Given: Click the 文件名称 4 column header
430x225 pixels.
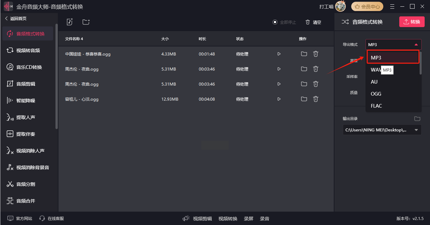Looking at the screenshot, I should [x=74, y=39].
